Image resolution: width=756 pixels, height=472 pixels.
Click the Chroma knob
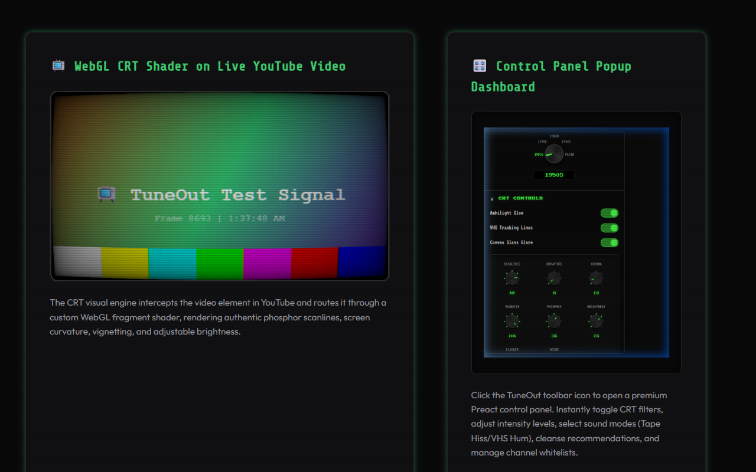pyautogui.click(x=597, y=278)
